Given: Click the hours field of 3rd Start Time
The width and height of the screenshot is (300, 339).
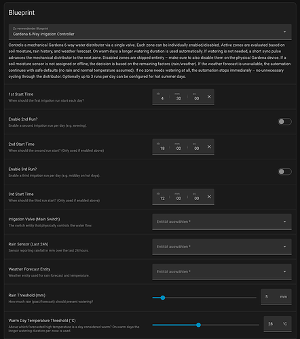Looking at the screenshot, I should tap(162, 197).
